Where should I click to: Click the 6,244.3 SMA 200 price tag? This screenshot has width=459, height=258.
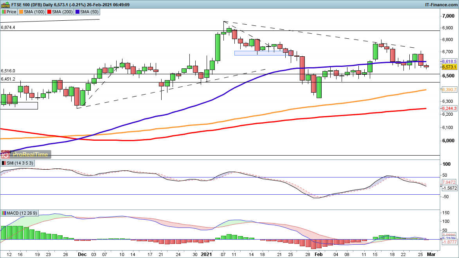449,108
